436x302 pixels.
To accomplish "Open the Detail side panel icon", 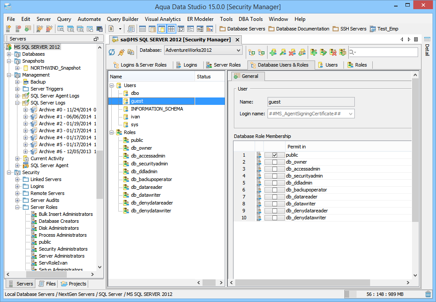I will coord(427,39).
